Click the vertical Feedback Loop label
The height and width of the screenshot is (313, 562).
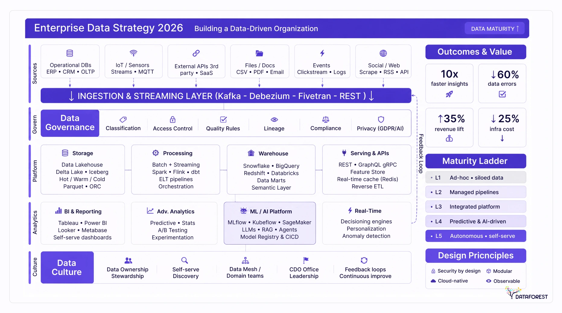[421, 154]
